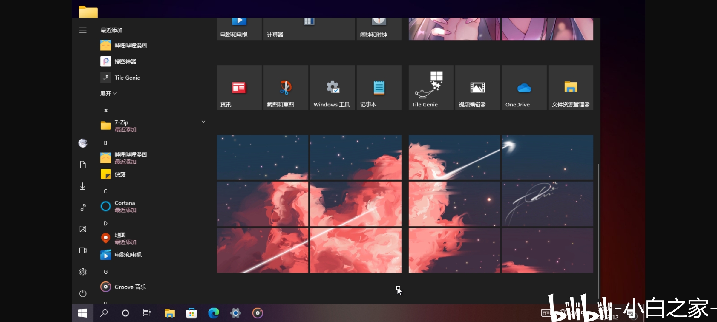Start the Tile Genie app tile
The height and width of the screenshot is (322, 717).
[430, 87]
